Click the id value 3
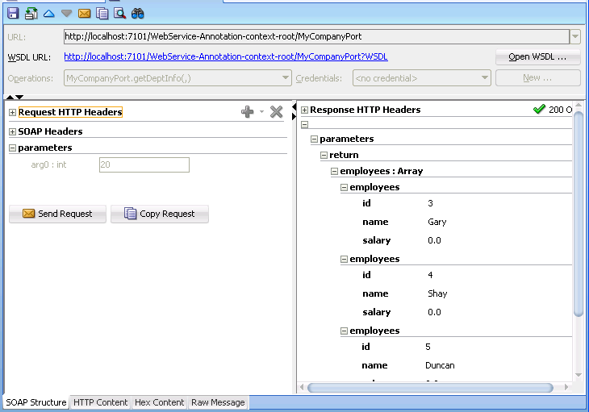589x412 pixels. (x=430, y=203)
